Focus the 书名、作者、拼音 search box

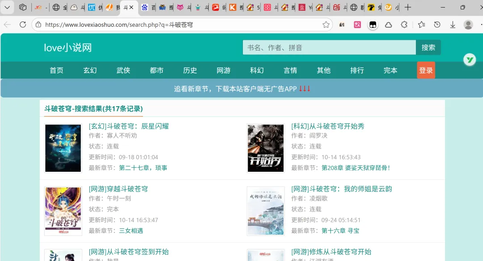click(x=329, y=47)
